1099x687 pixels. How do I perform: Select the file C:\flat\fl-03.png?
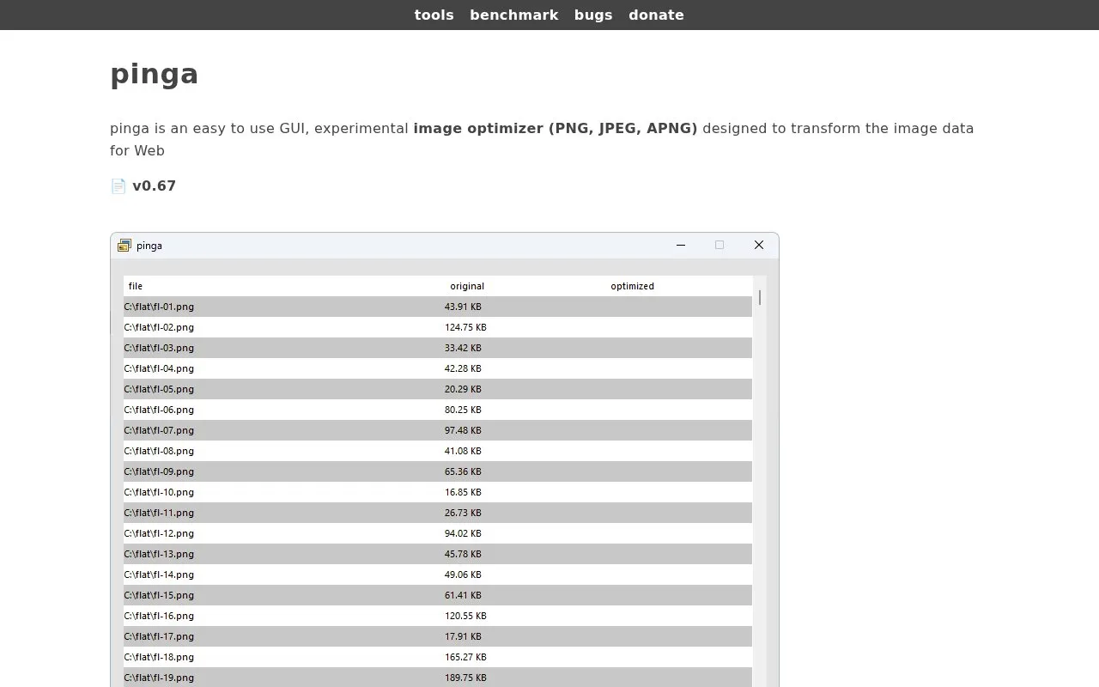[x=438, y=348]
